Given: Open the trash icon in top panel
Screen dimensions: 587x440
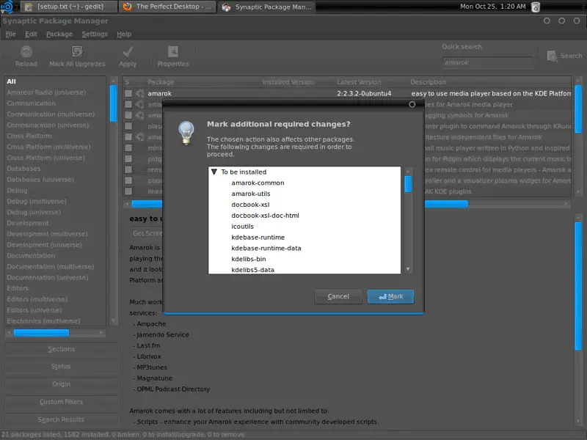Looking at the screenshot, I should tap(536, 7).
